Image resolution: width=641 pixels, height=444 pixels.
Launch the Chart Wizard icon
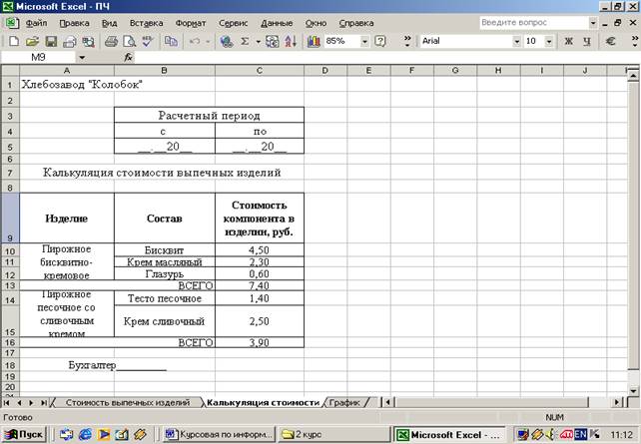(x=314, y=42)
